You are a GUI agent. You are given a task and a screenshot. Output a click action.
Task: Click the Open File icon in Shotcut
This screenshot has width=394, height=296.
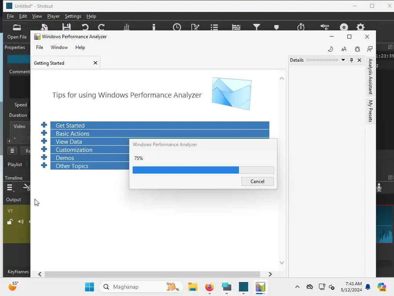[17, 27]
